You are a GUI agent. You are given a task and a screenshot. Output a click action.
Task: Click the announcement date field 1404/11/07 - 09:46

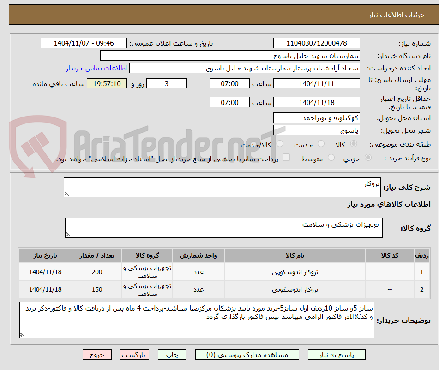84,43
